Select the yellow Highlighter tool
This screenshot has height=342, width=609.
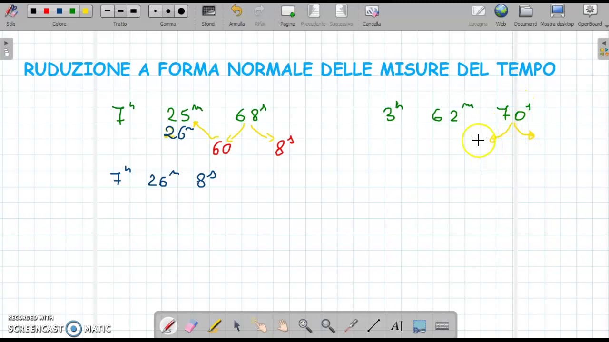[214, 326]
